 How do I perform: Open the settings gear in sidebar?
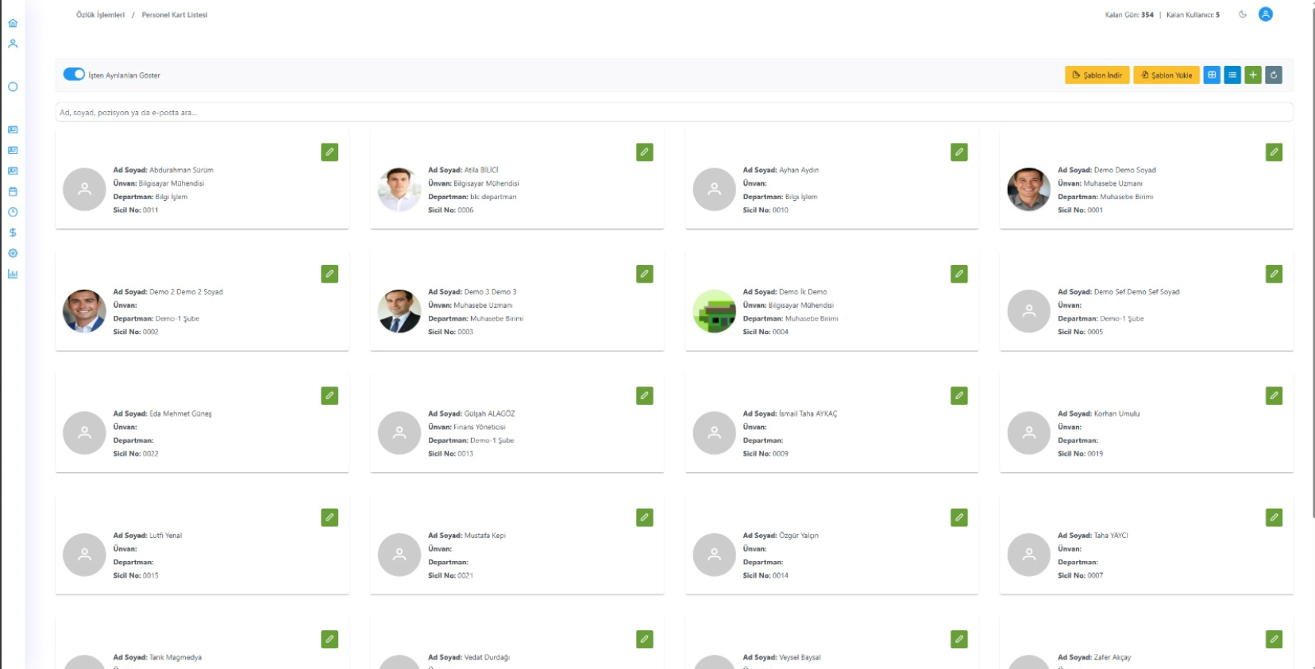[x=13, y=253]
